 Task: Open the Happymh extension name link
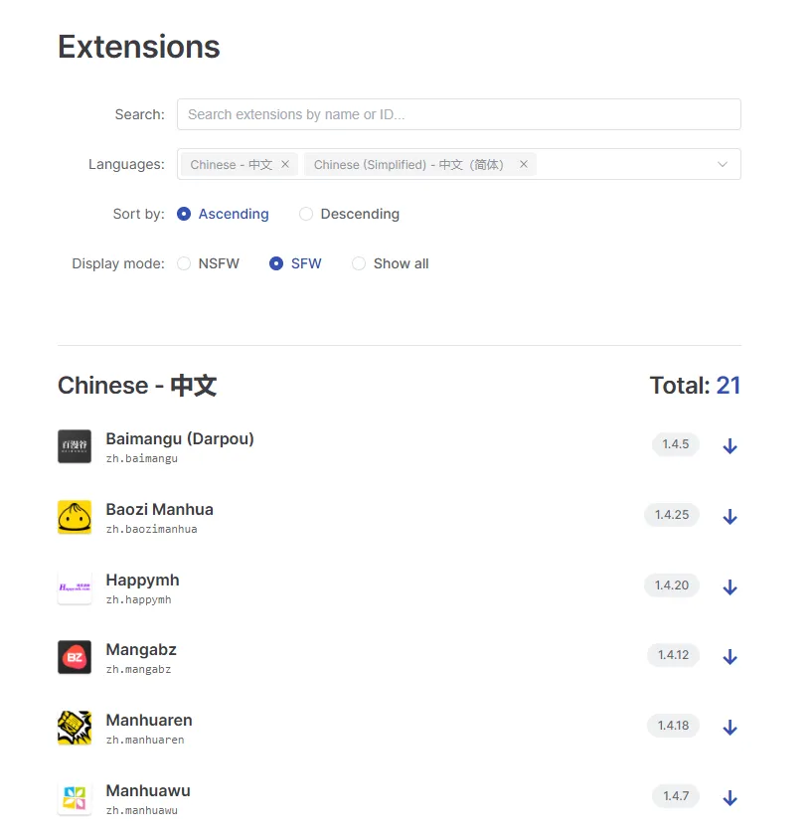[142, 580]
